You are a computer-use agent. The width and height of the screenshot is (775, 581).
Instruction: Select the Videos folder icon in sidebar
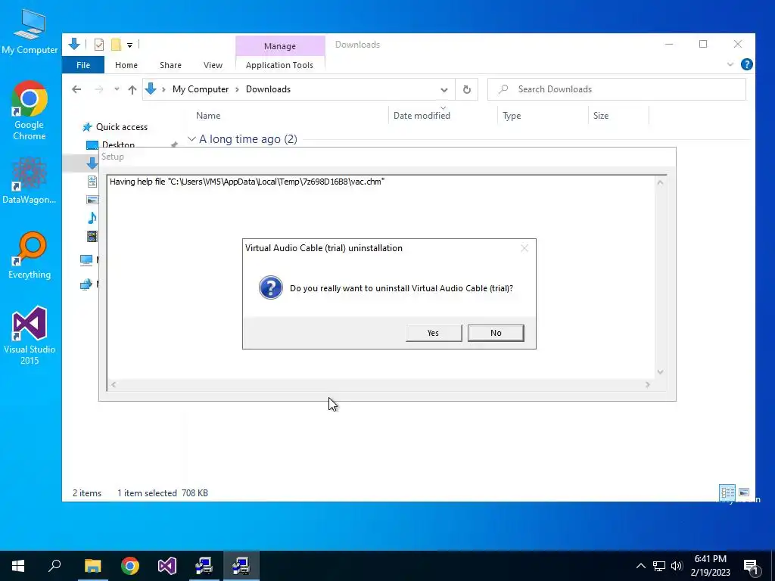[92, 236]
